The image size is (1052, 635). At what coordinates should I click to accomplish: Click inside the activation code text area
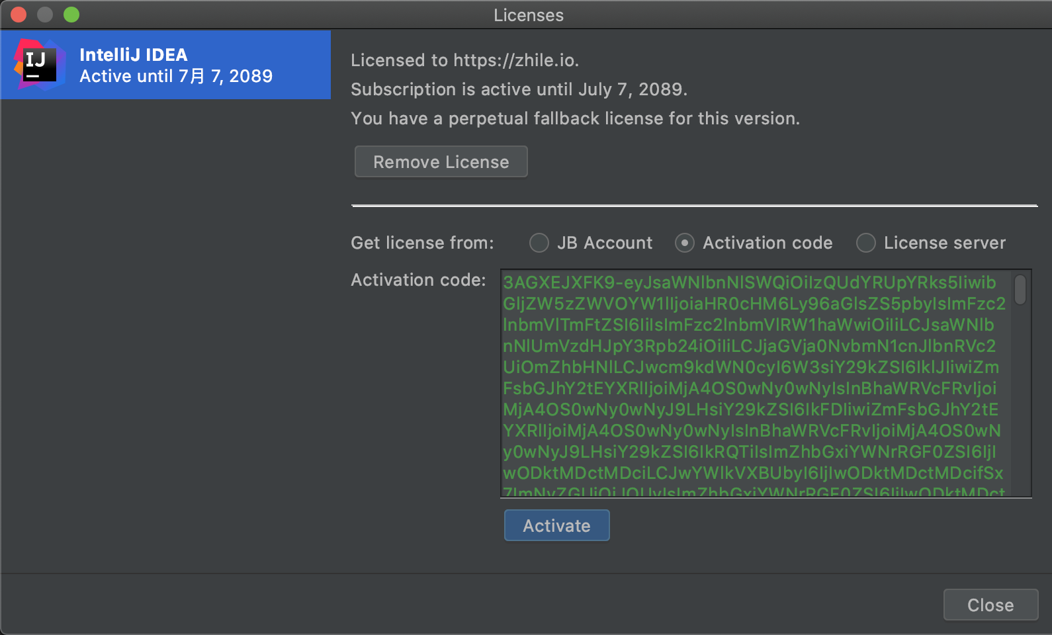(x=754, y=384)
